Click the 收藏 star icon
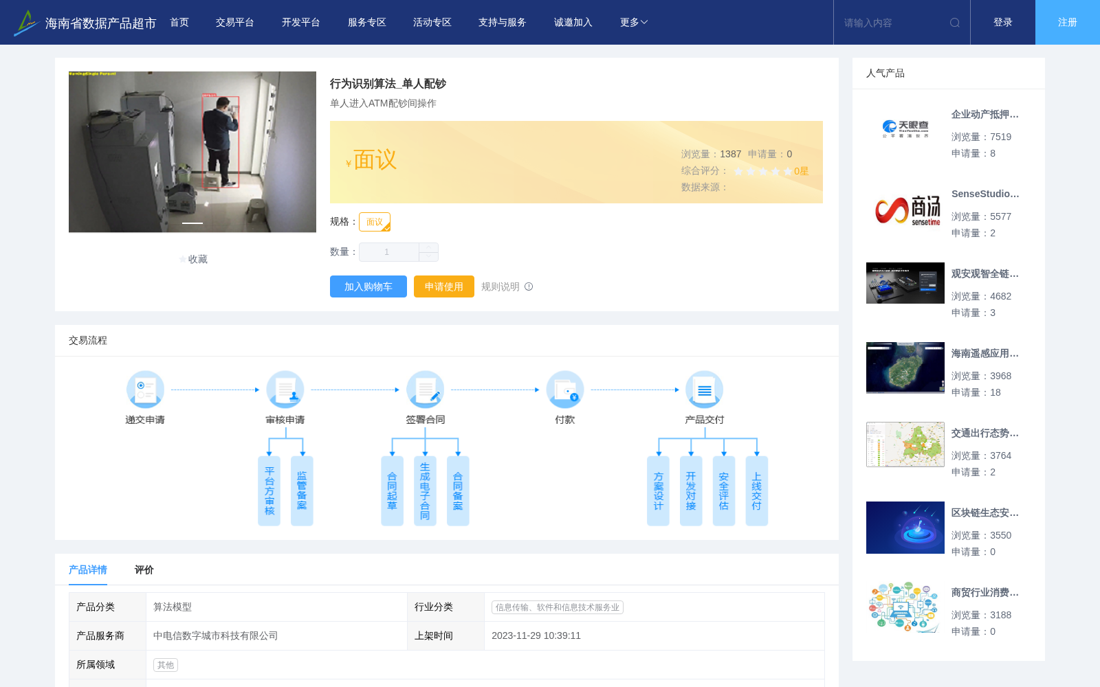1100x687 pixels. (183, 259)
